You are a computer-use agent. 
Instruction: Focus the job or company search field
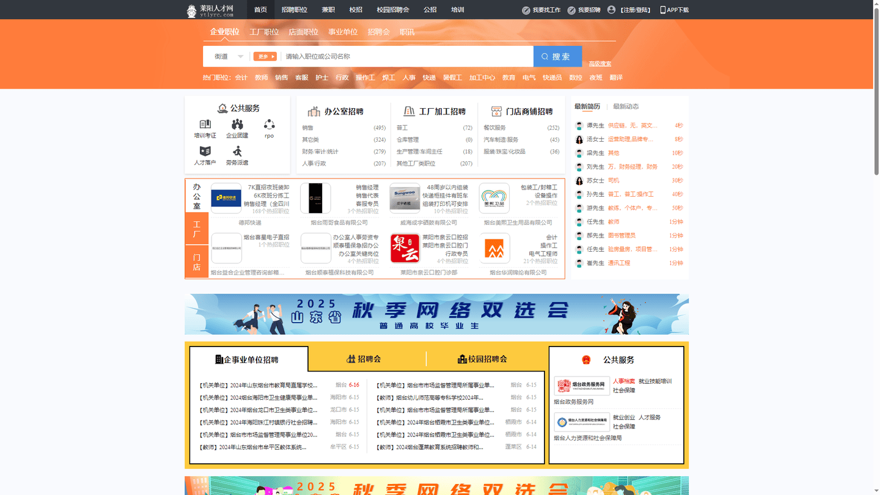pyautogui.click(x=406, y=56)
